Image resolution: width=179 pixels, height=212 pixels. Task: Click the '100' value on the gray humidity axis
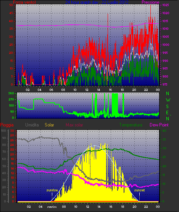point(3,131)
